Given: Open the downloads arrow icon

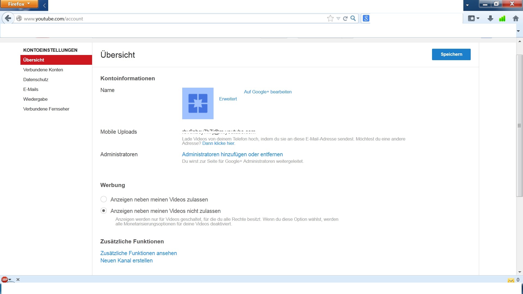Looking at the screenshot, I should [490, 19].
